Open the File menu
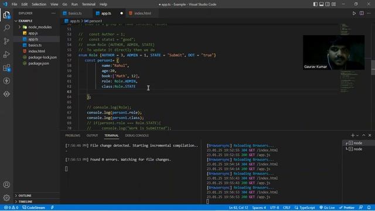Image resolution: width=375 pixels, height=211 pixels. 14,4
